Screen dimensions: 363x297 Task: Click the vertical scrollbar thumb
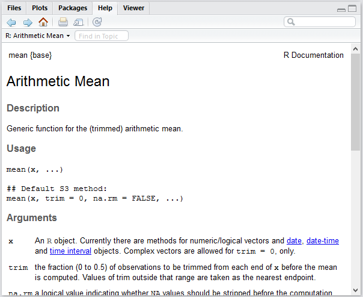(355, 102)
